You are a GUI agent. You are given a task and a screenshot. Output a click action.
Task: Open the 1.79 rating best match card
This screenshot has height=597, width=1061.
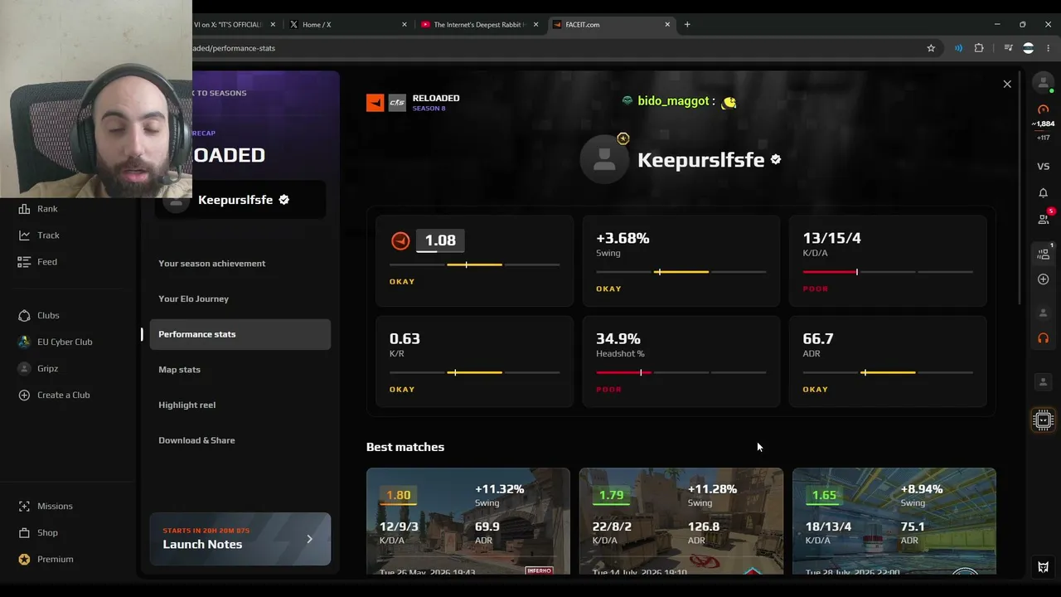point(681,521)
